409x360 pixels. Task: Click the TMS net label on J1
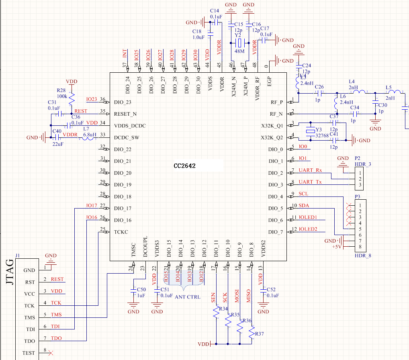tap(56, 315)
